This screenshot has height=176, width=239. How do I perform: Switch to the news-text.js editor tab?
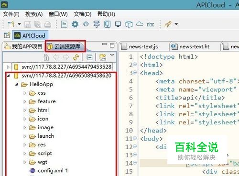[140, 46]
